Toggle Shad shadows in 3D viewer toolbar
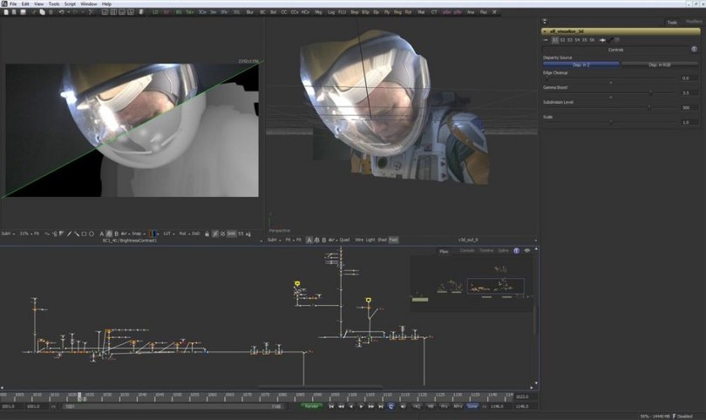This screenshot has width=706, height=420. (382, 240)
